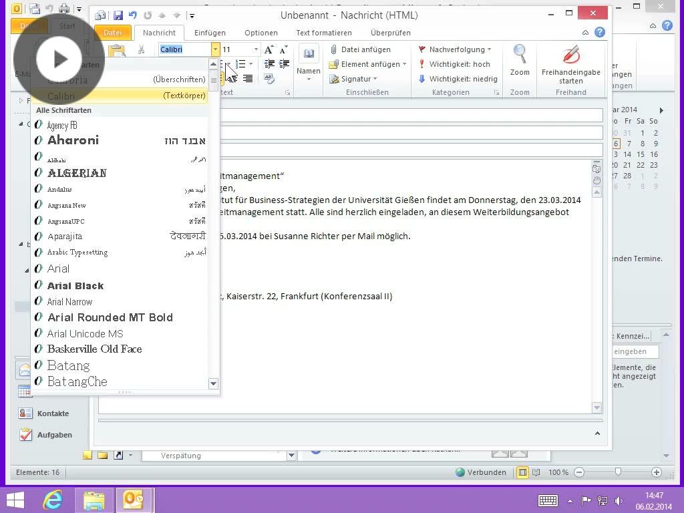Set Nachverfolgung with the red flag icon

(x=454, y=49)
